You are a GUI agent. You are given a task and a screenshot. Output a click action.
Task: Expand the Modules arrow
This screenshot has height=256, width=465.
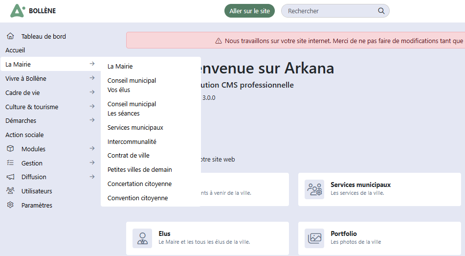point(92,148)
